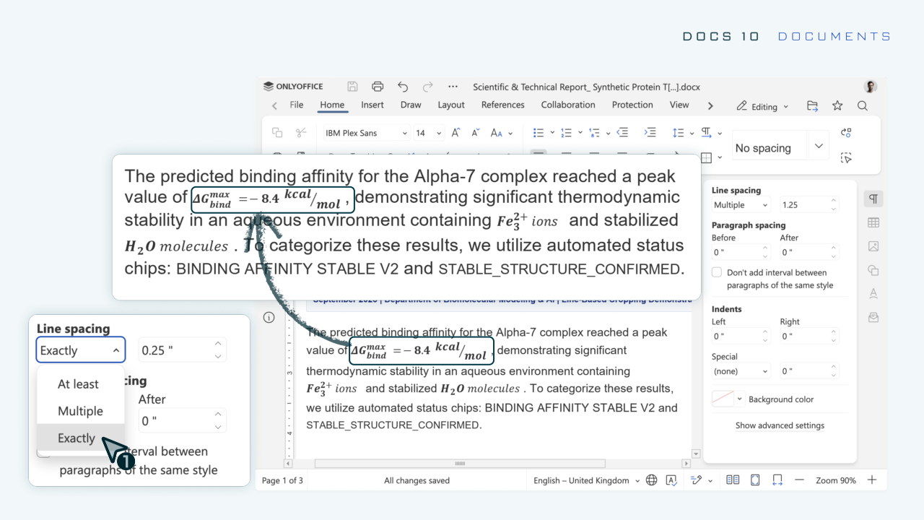This screenshot has height=520, width=924.
Task: Switch to the References tab
Action: click(x=503, y=105)
